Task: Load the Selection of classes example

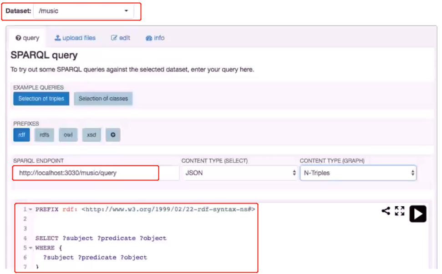Action: point(103,99)
